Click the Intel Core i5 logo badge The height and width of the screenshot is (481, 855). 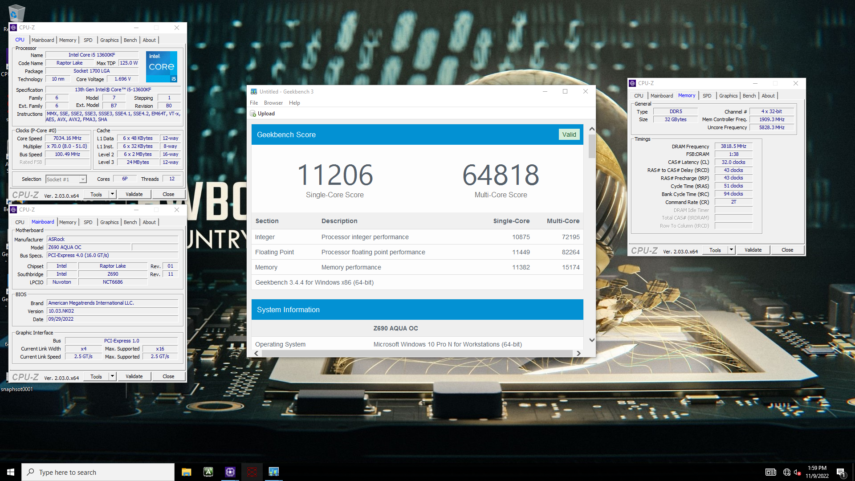coord(162,66)
